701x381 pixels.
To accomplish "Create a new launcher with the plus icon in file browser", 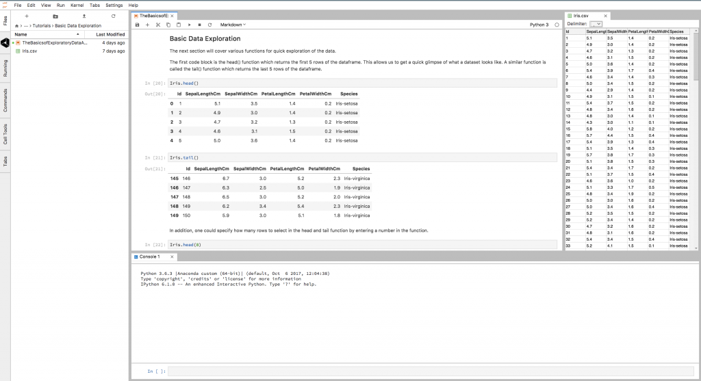I will pyautogui.click(x=27, y=16).
